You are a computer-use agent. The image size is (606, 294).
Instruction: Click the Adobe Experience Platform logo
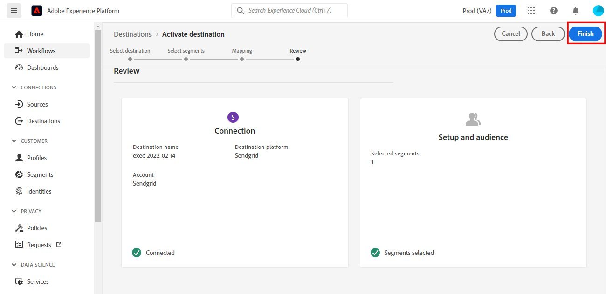pos(37,11)
